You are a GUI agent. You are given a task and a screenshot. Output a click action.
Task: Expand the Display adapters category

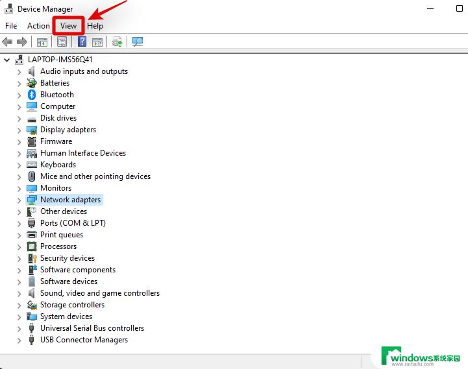click(19, 130)
